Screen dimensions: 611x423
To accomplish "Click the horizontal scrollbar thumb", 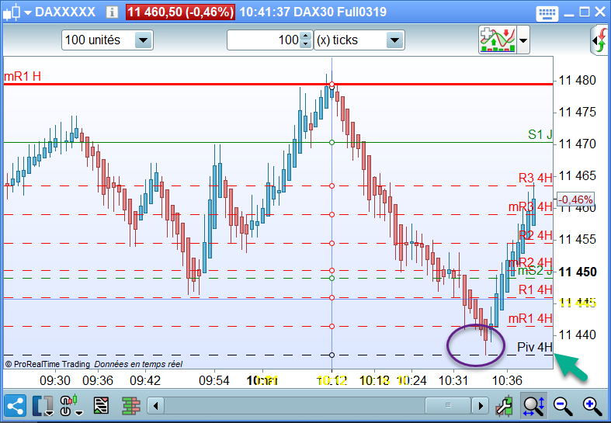I will coord(448,405).
